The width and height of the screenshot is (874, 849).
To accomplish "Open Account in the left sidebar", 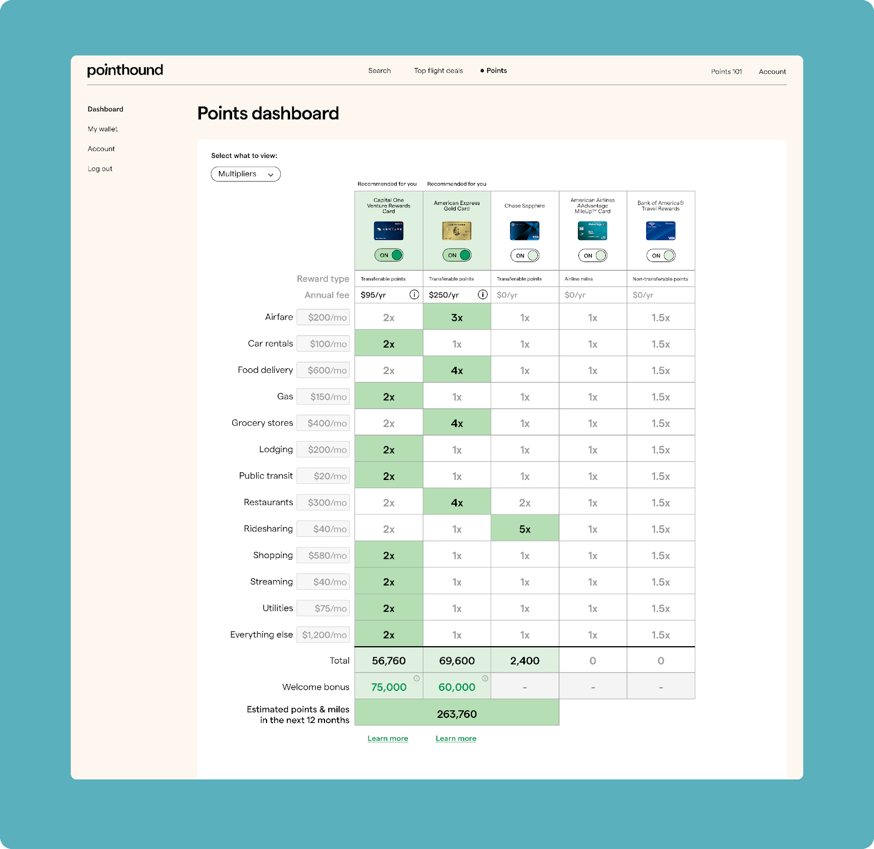I will (x=101, y=149).
